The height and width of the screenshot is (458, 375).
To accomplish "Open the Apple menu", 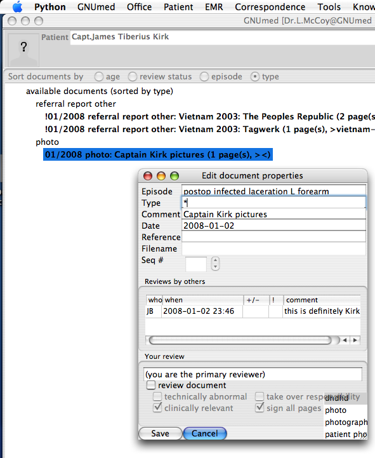I will coord(17,7).
